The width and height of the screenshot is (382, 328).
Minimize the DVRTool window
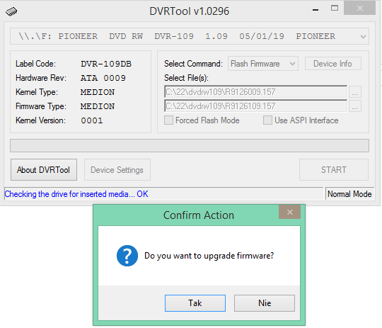coord(316,10)
